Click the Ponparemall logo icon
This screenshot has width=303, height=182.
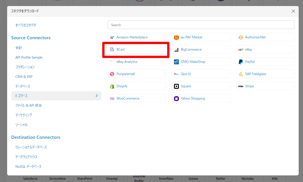tap(112, 74)
